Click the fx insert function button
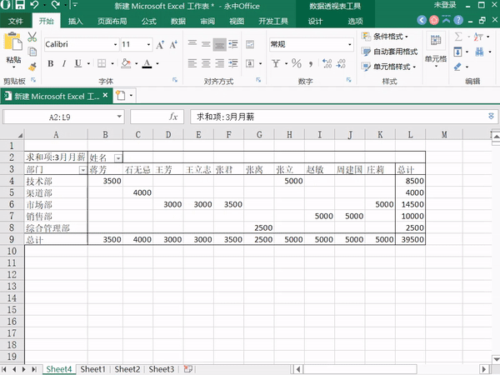 point(173,117)
